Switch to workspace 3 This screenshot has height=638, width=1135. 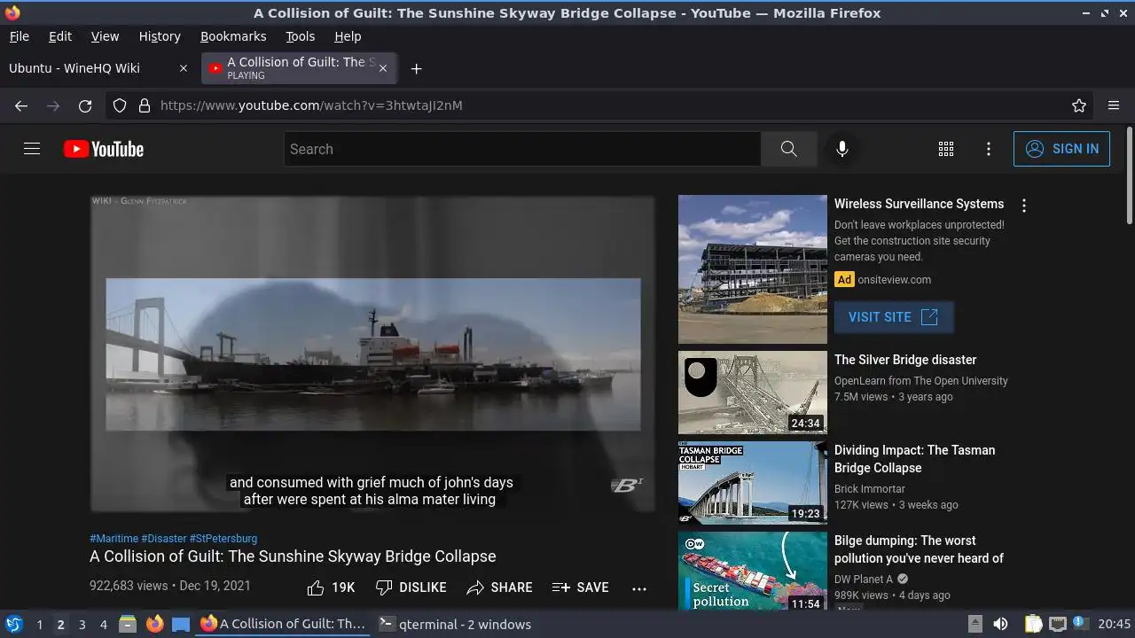click(82, 624)
